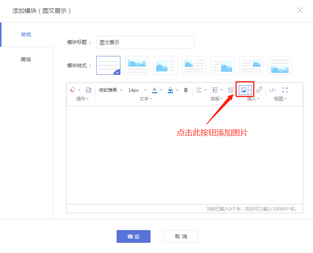
Task: Open the list style dropdown arrow
Action: (221, 90)
